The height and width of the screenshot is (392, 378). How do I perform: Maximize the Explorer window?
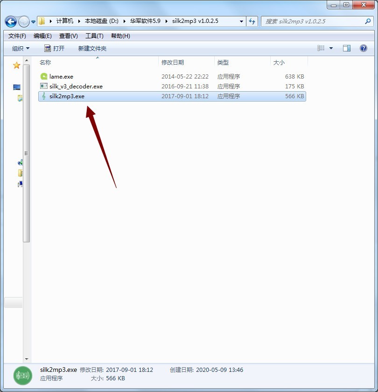click(x=346, y=5)
